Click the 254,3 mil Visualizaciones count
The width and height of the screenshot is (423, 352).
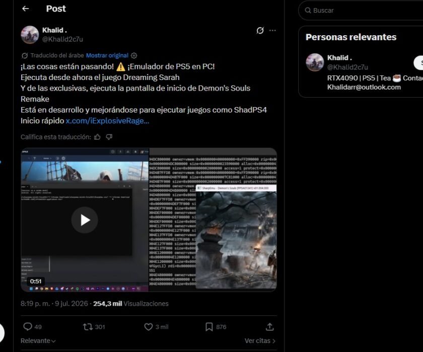pyautogui.click(x=131, y=304)
